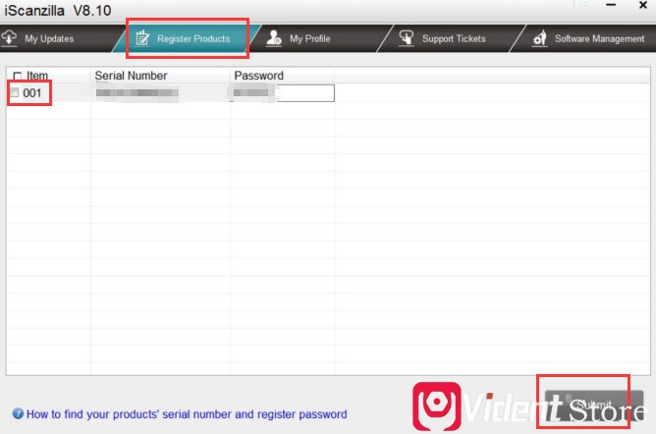The height and width of the screenshot is (434, 656).
Task: Switch to Register Products tab
Action: tap(187, 38)
